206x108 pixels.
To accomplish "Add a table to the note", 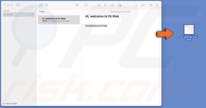I will tap(112, 5).
